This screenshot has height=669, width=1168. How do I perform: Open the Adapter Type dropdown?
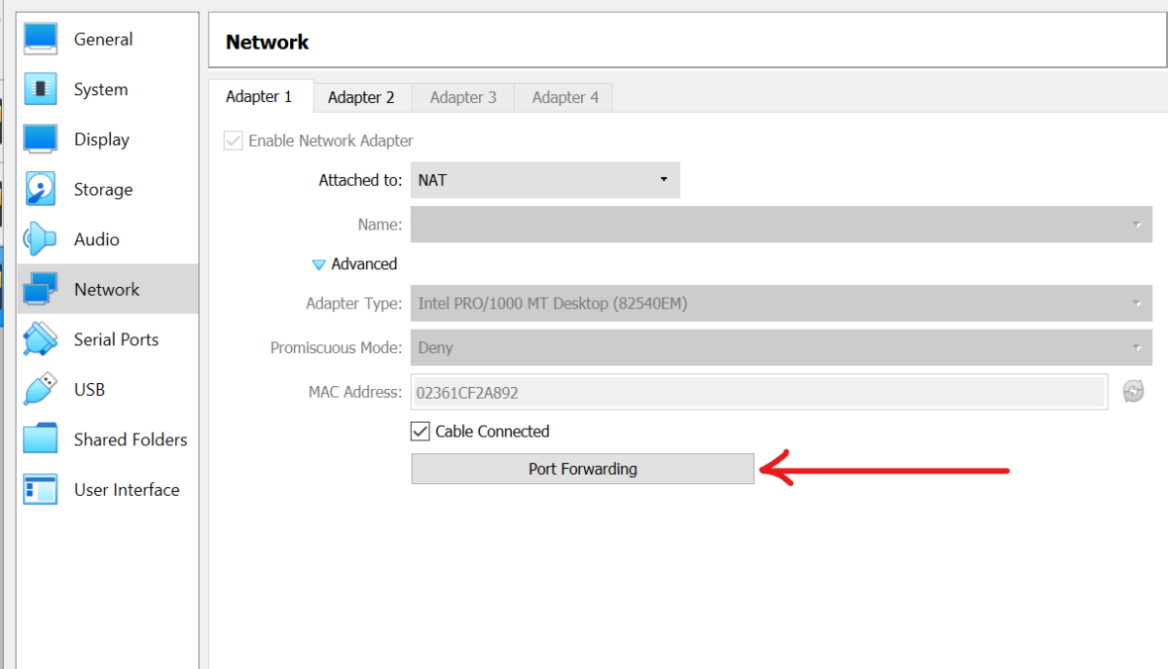(x=781, y=303)
